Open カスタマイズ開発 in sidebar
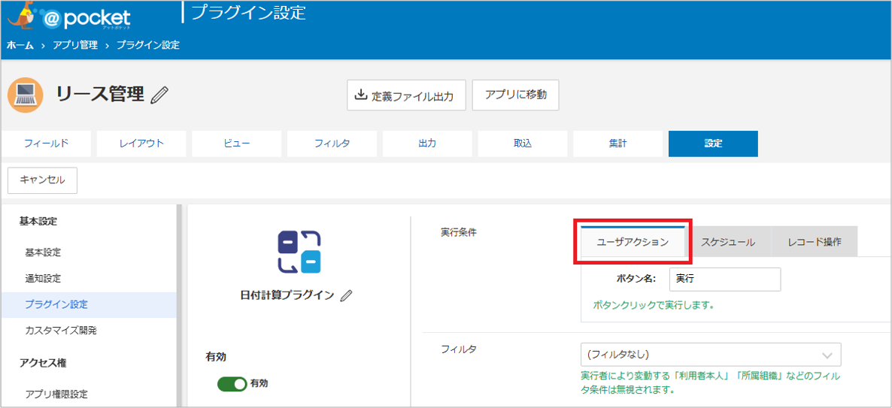892x408 pixels. point(61,330)
